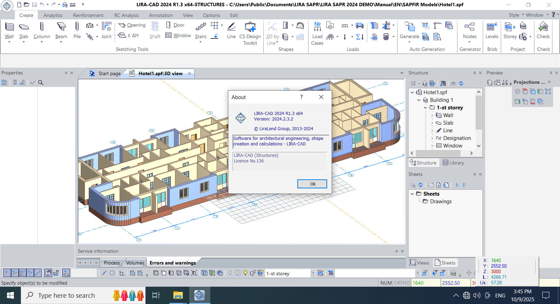Viewport: 560px width, 304px height.
Task: Click the 3D by Line tool
Action: [x=272, y=34]
